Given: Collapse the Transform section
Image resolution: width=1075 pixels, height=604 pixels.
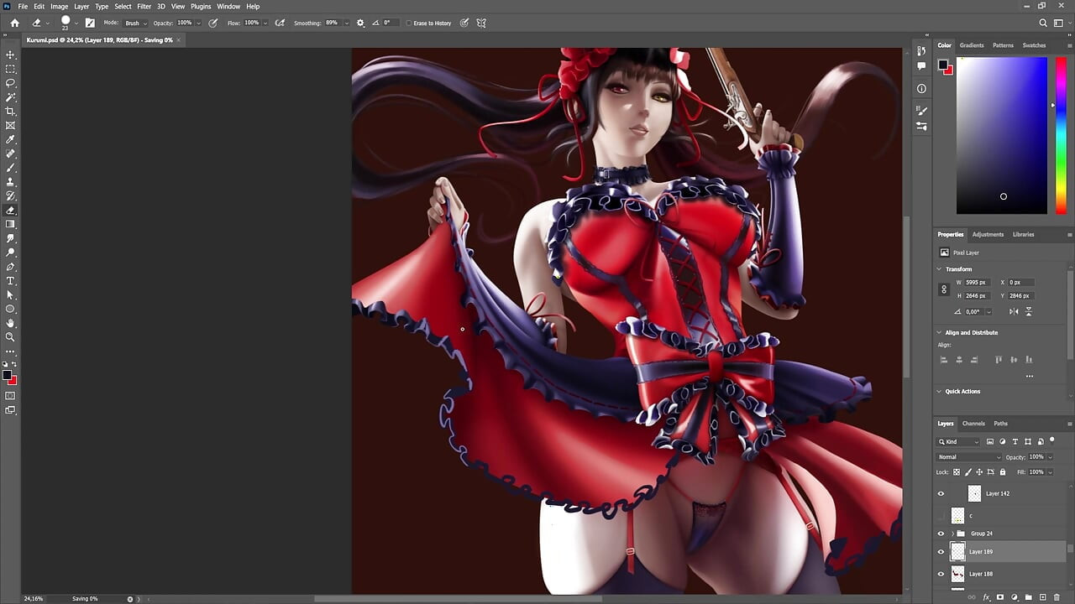Looking at the screenshot, I should pos(939,269).
